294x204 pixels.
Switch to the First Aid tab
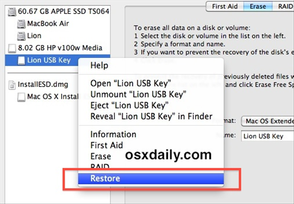coord(225,6)
